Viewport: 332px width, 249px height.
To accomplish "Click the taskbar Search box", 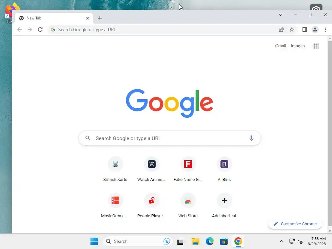I will [x=138, y=241].
